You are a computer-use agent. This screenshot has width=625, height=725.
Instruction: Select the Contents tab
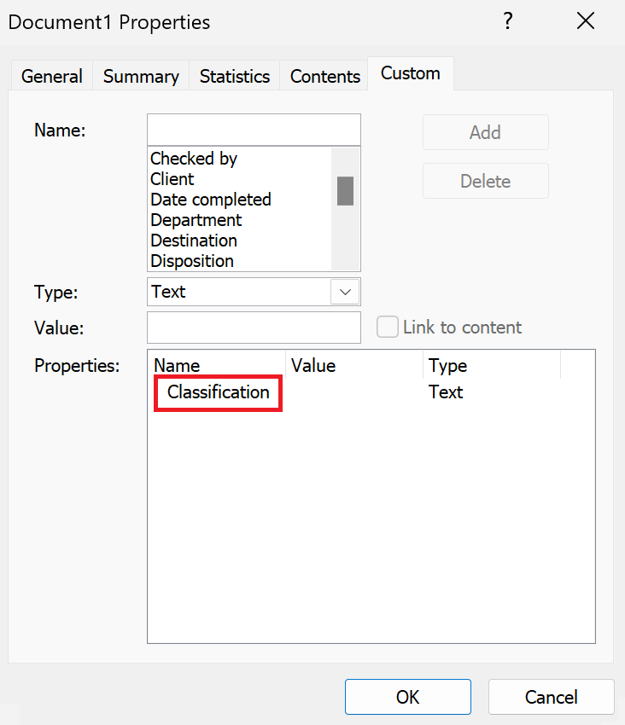[x=325, y=76]
